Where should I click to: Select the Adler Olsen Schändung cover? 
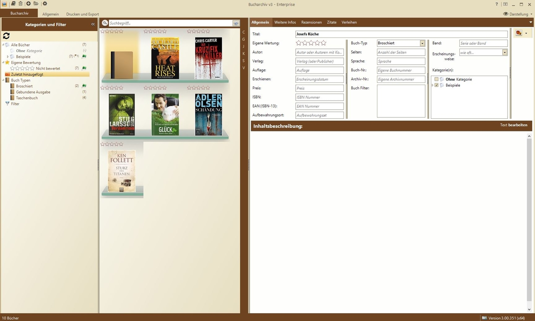[209, 115]
